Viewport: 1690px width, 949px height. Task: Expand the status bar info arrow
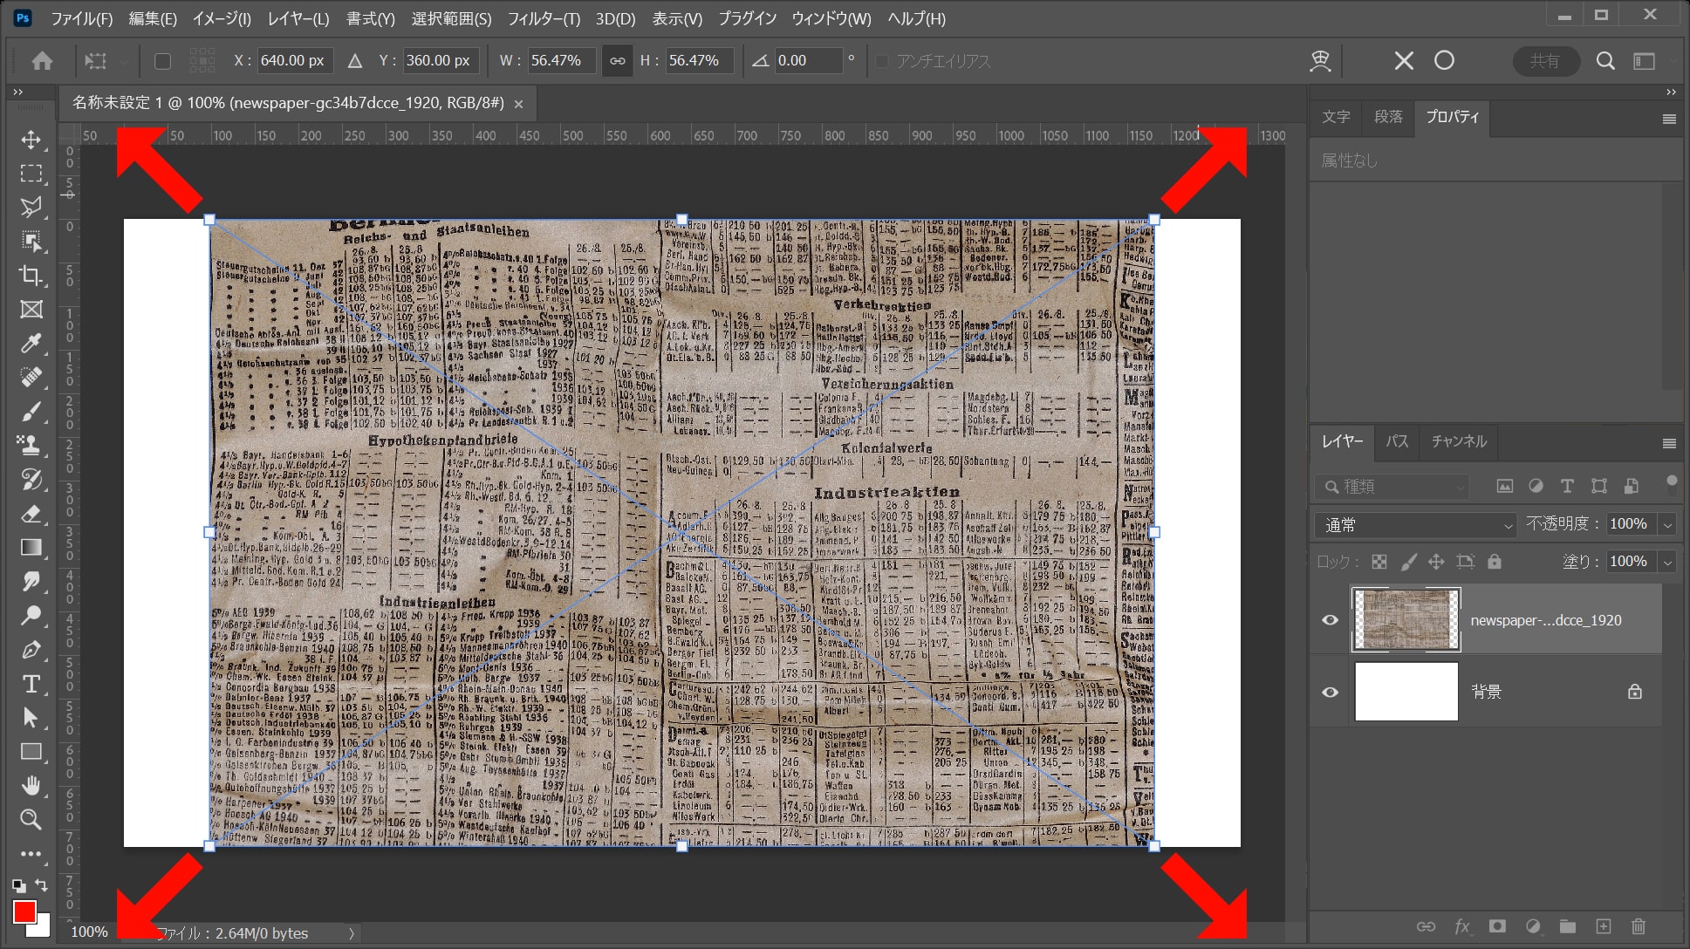tap(352, 933)
